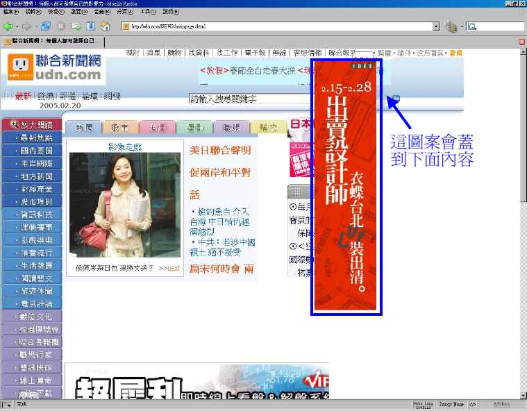
Task: Click the udn.com 聯合新聞網 logo
Action: coord(56,67)
